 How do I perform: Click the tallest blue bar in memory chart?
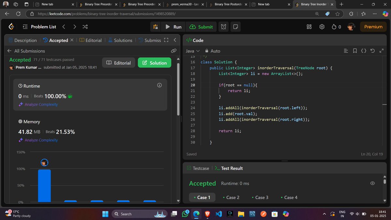44,186
